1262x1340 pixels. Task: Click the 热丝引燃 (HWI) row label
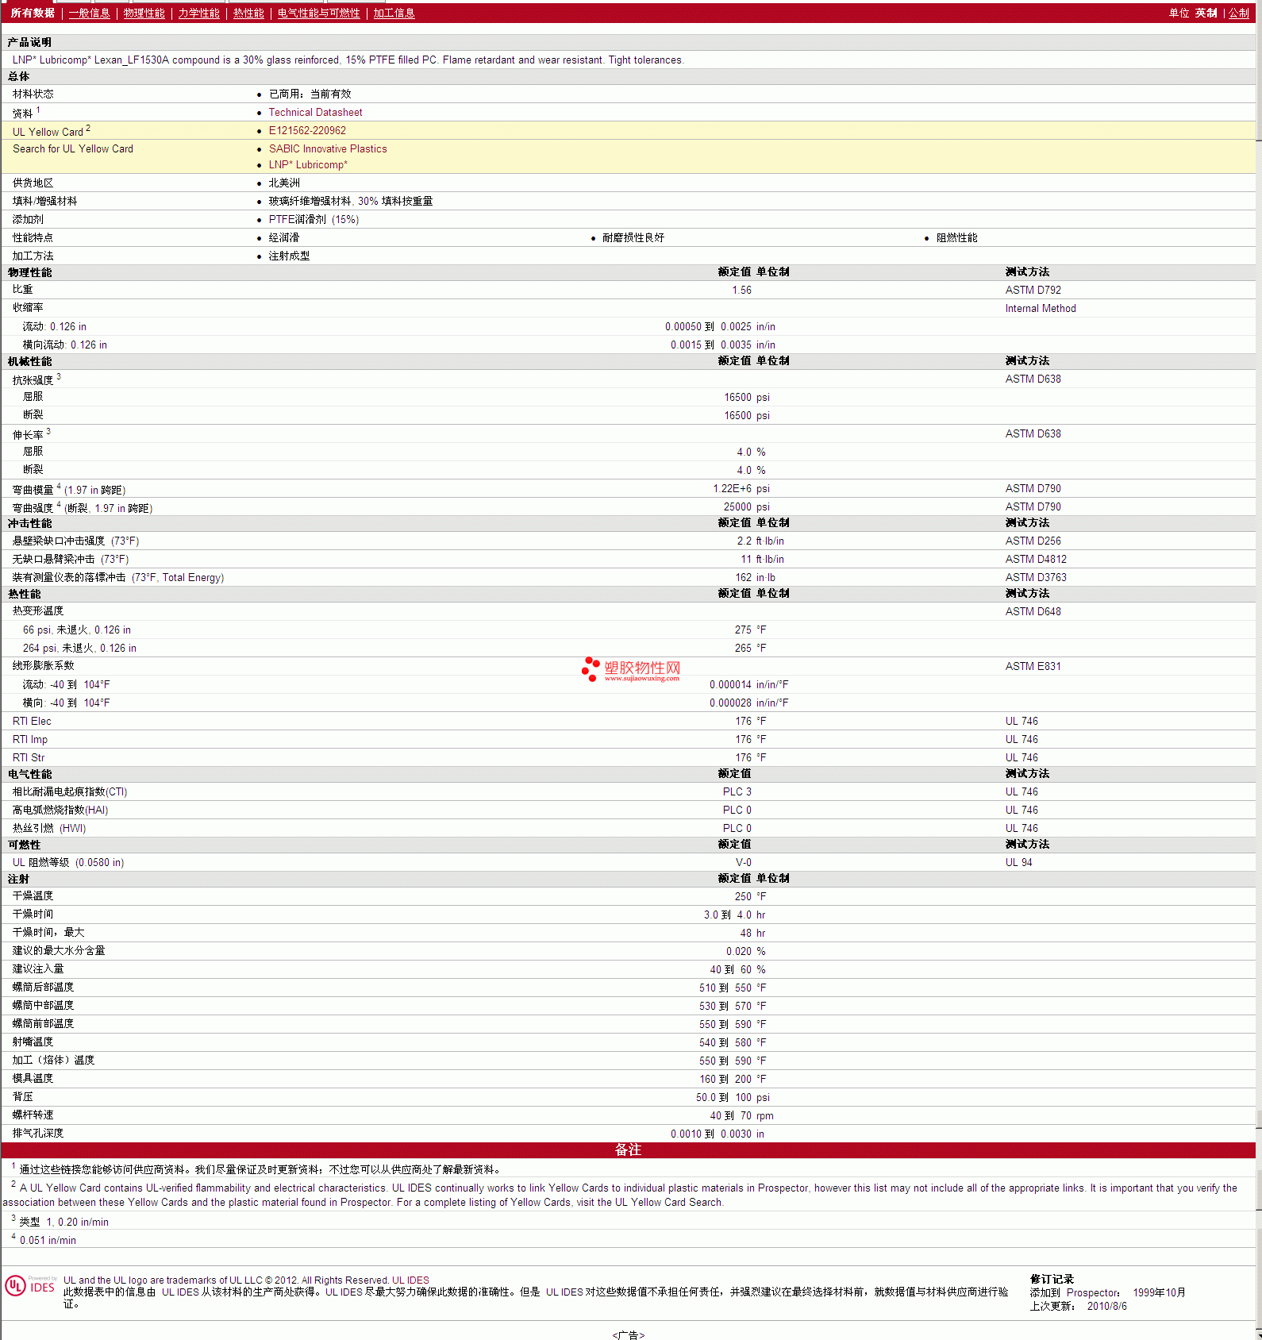coord(49,829)
